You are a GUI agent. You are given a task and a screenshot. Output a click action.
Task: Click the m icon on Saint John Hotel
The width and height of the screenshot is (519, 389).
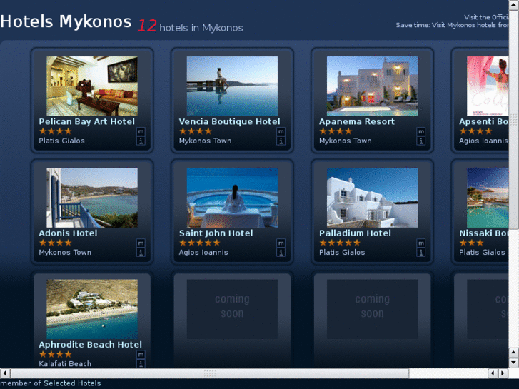pos(281,243)
